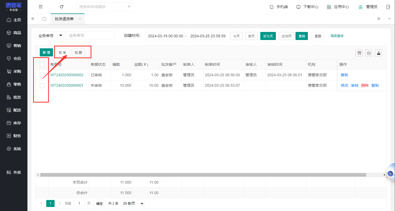Click the export icon above the table
The image size is (395, 211).
[x=379, y=53]
